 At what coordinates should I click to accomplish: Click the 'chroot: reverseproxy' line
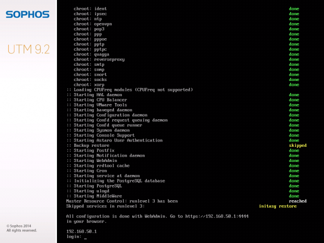pyautogui.click(x=99, y=59)
